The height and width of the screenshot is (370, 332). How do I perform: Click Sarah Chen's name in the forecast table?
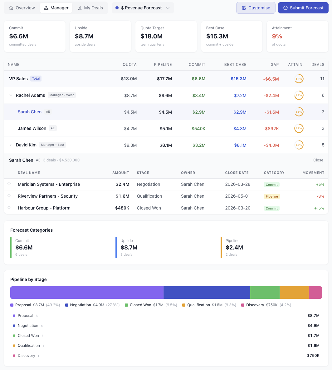pos(30,111)
